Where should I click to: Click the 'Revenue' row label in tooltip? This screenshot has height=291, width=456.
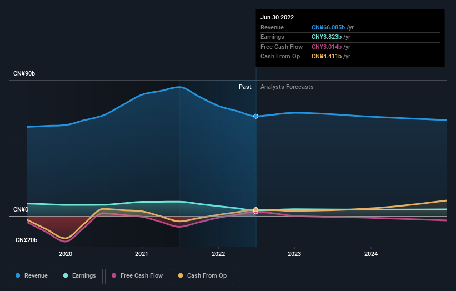coord(272,27)
